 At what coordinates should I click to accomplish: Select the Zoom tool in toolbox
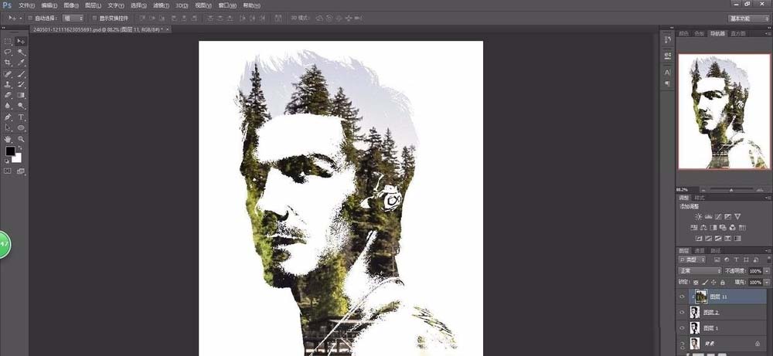point(21,138)
